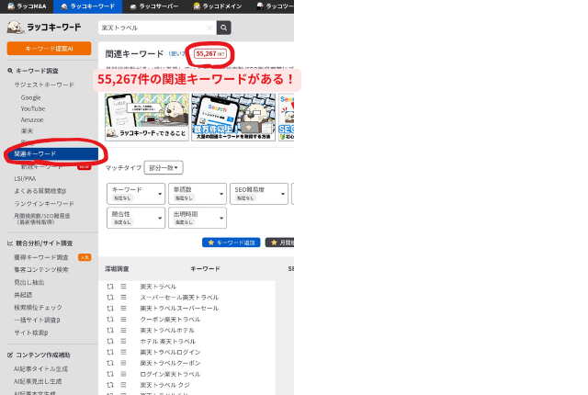Expand the 出現時期 filter dropdown
The height and width of the screenshot is (395, 588).
198,218
